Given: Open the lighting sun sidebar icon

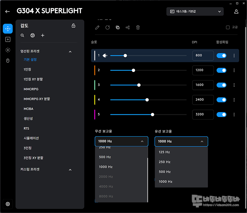Looking at the screenshot, I should pyautogui.click(x=8, y=50).
